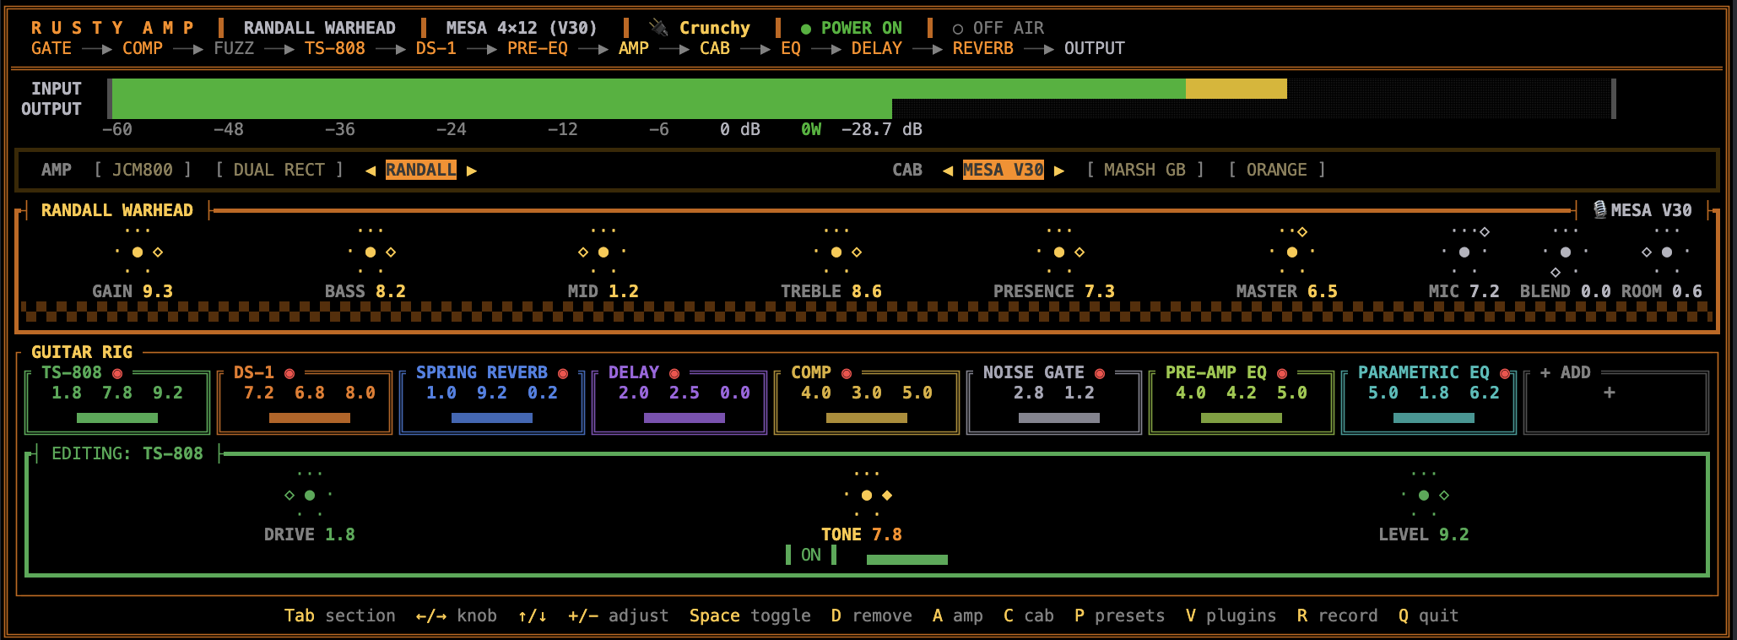Click the INPUT level meter bar
This screenshot has height=640, width=1737.
click(x=861, y=89)
